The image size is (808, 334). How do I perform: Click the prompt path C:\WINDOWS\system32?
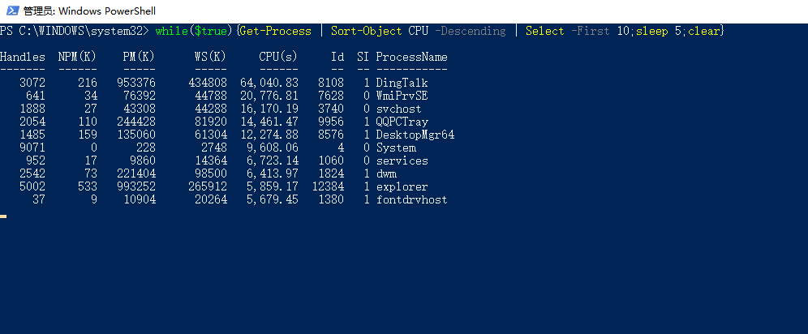(x=81, y=31)
